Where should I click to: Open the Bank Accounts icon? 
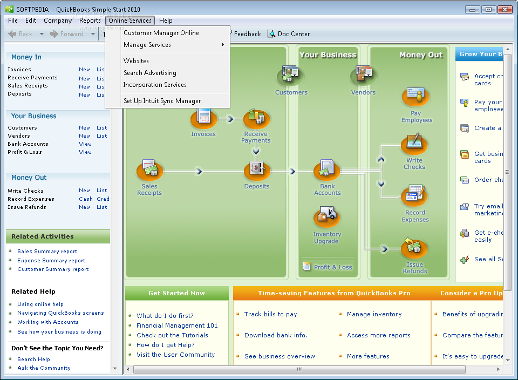[327, 171]
